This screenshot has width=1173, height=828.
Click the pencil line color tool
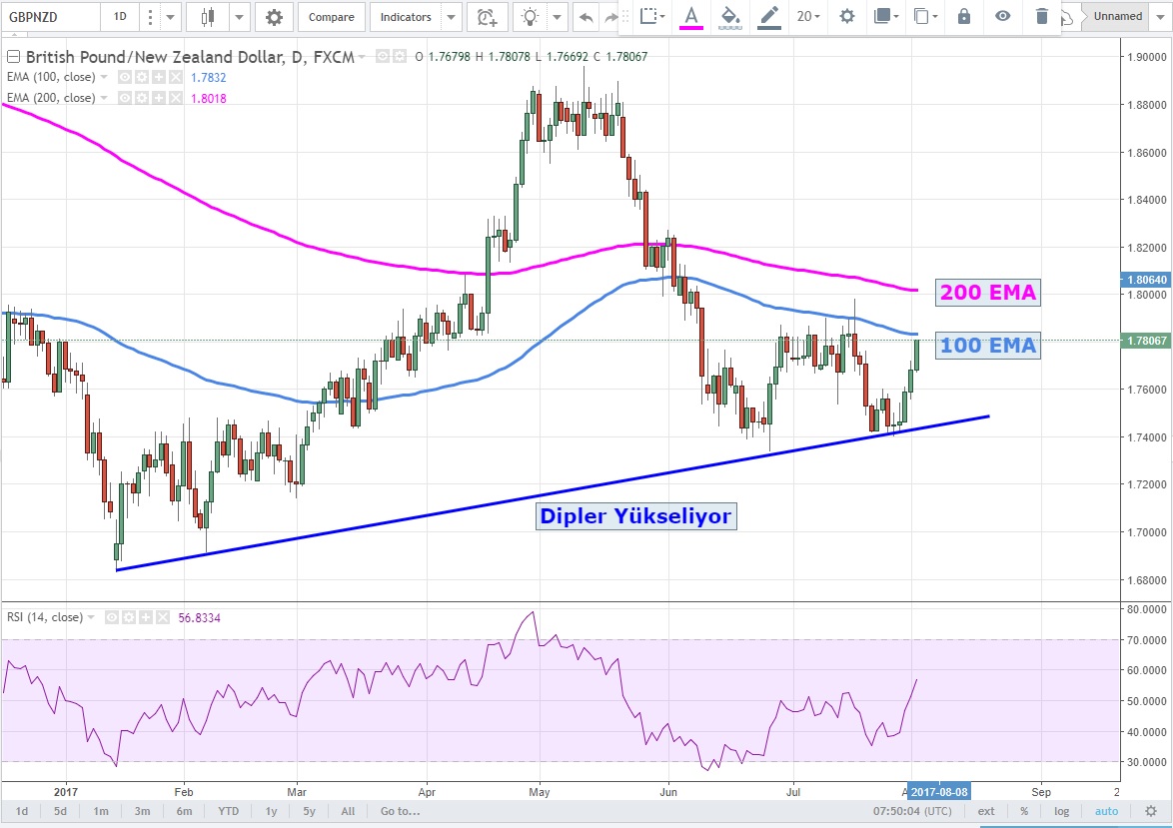[x=768, y=16]
